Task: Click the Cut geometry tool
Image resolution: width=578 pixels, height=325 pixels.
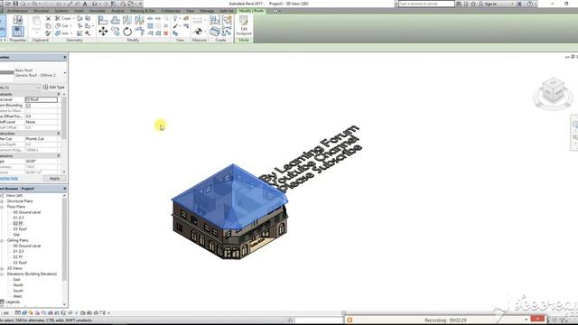Action: [x=62, y=26]
